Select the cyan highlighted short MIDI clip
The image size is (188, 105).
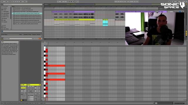(105, 22)
